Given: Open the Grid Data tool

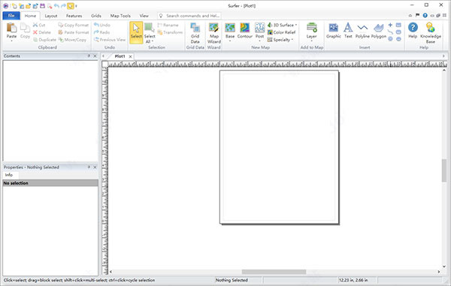Looking at the screenshot, I should (195, 33).
